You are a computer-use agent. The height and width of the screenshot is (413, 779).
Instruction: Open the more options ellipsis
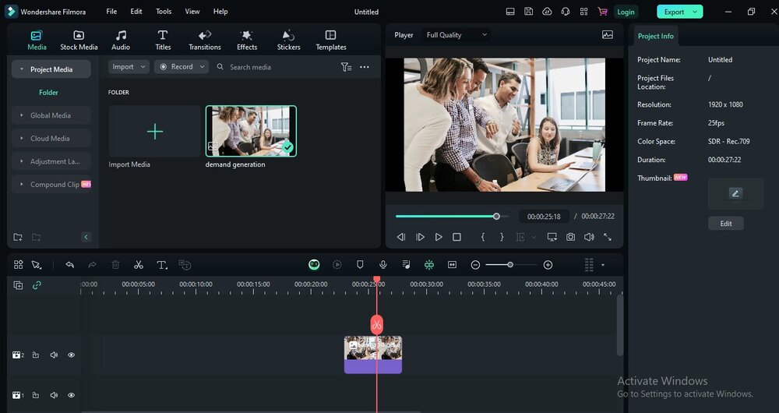(365, 66)
